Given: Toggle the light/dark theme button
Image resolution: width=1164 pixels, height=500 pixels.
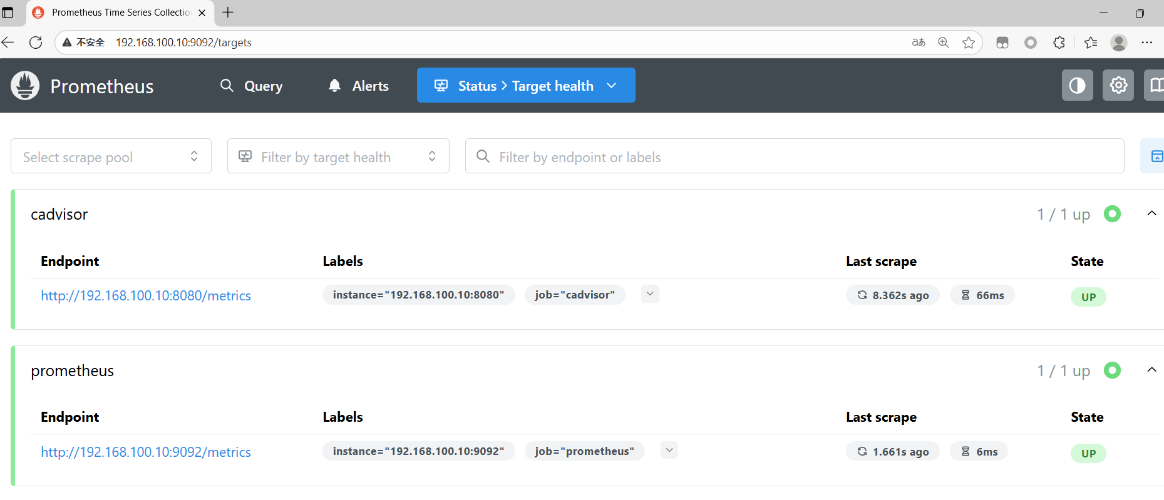Looking at the screenshot, I should [x=1077, y=85].
